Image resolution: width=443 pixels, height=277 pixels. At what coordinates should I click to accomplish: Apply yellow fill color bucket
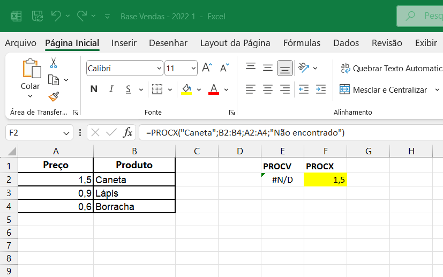click(x=186, y=89)
